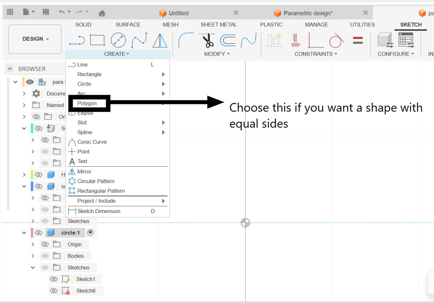Screen dimensions: 434x303
Task: Click the Undo arrow icon
Action: tap(62, 12)
